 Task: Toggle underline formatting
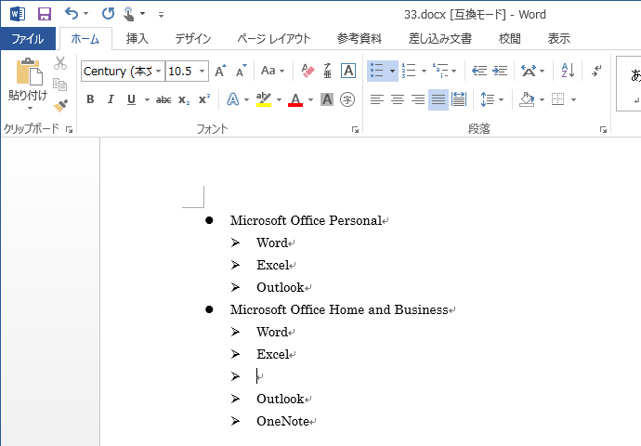click(x=131, y=99)
